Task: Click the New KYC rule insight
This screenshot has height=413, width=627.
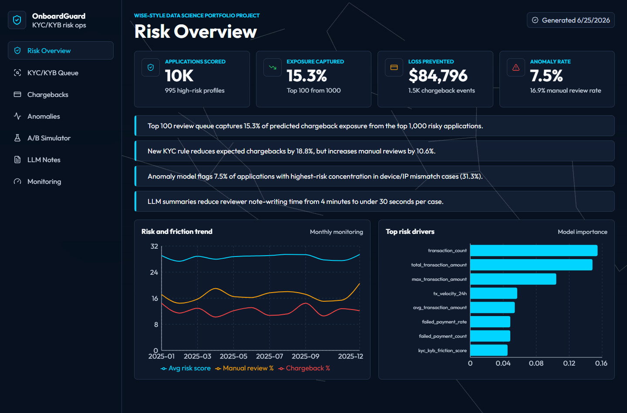Action: 374,151
